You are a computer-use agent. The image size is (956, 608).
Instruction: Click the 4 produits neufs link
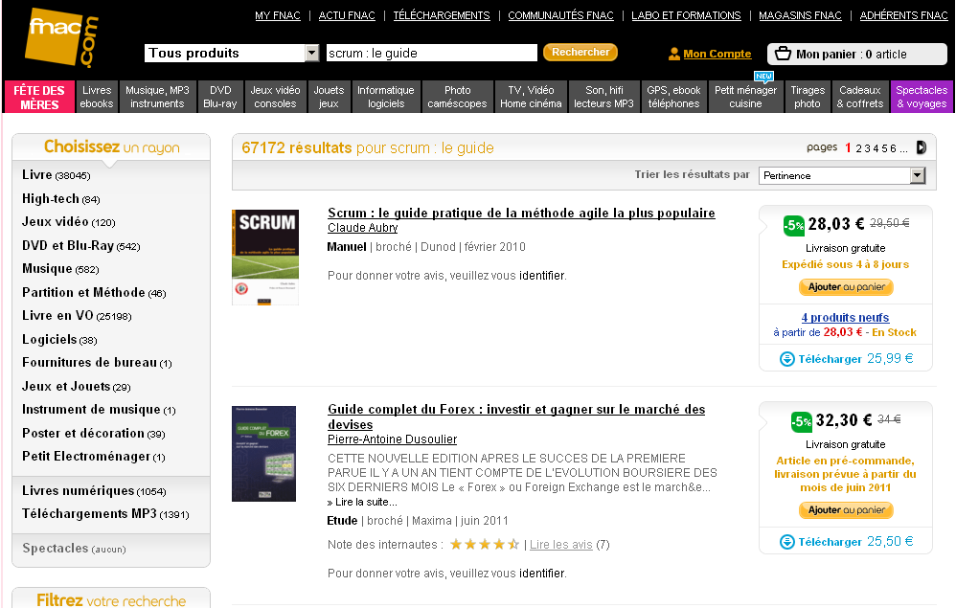(x=845, y=317)
